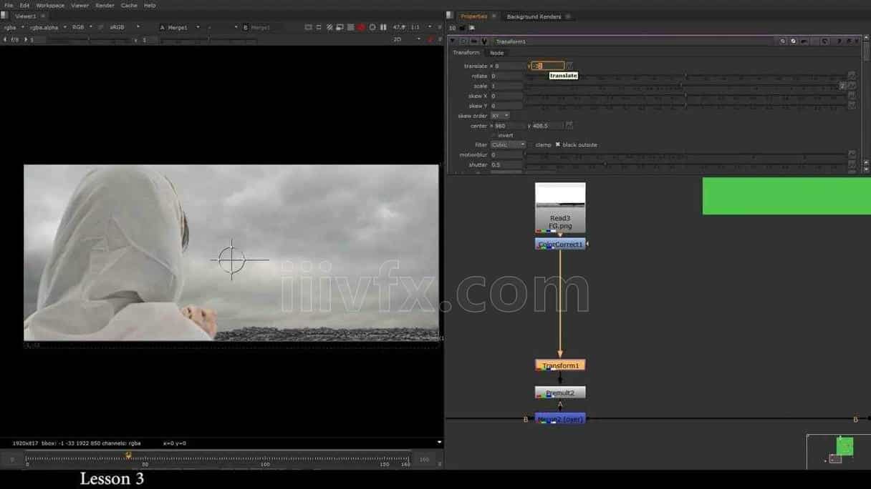Open the Help menu
The image size is (871, 489).
point(150,5)
